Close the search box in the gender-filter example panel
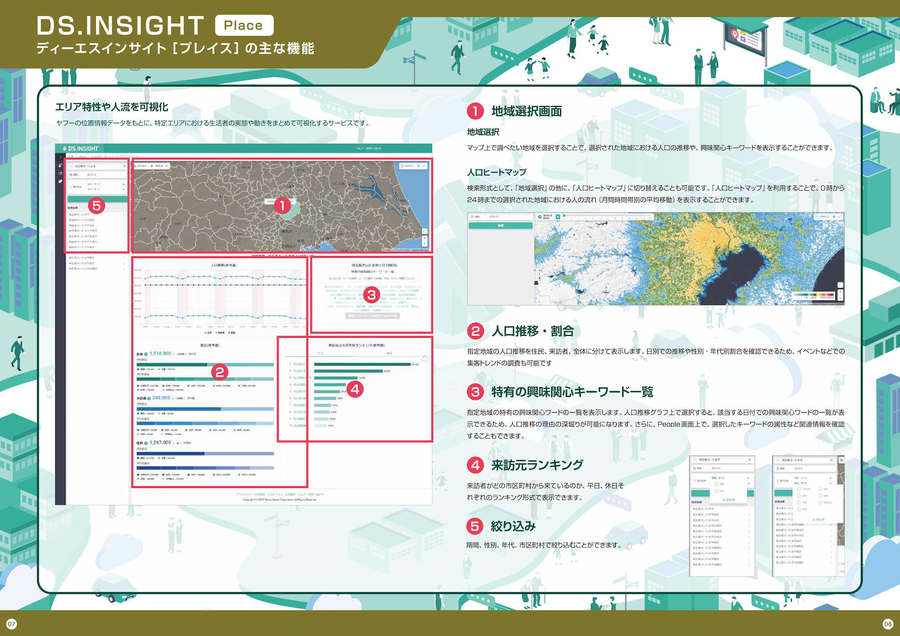The image size is (900, 636). pos(749,460)
